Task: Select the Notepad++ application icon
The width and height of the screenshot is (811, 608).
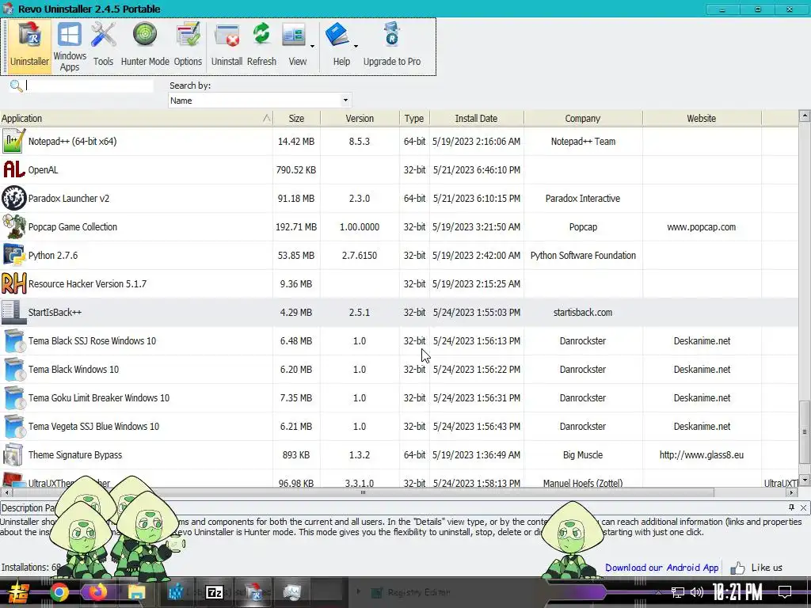Action: point(13,141)
